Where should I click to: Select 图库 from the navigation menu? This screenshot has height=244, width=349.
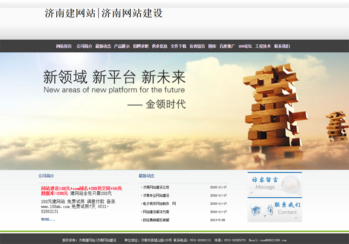(x=212, y=46)
